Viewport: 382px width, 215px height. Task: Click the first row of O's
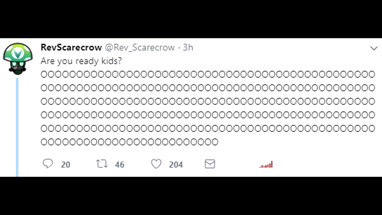tap(208, 74)
